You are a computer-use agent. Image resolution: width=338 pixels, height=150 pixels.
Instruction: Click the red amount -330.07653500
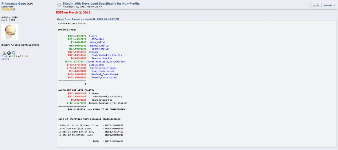tap(76, 65)
